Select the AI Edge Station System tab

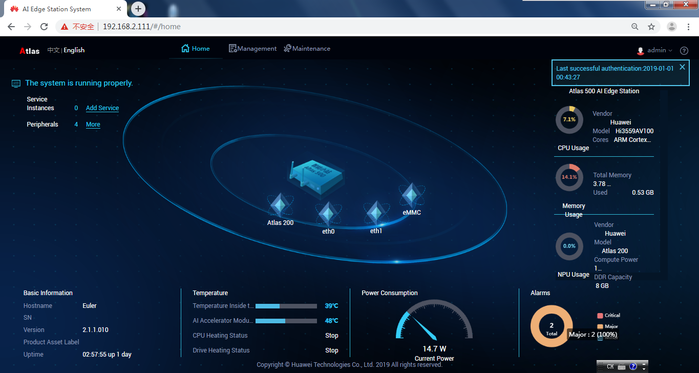67,9
